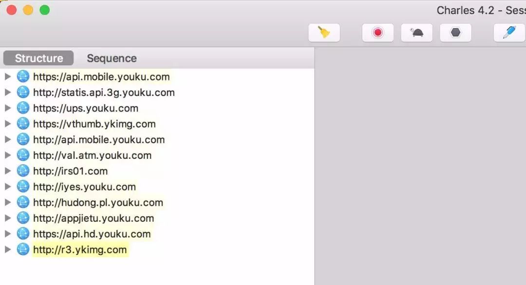Select the http://iyes.youku.com entry
This screenshot has width=526, height=285.
pyautogui.click(x=84, y=187)
